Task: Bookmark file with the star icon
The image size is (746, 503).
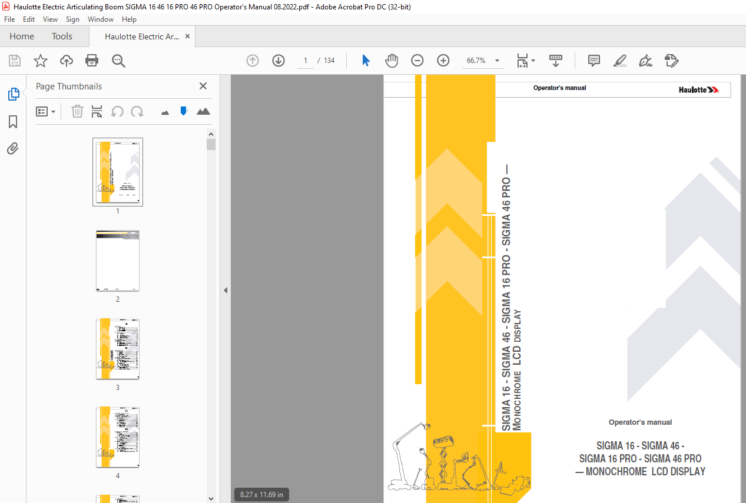Action: pos(41,61)
